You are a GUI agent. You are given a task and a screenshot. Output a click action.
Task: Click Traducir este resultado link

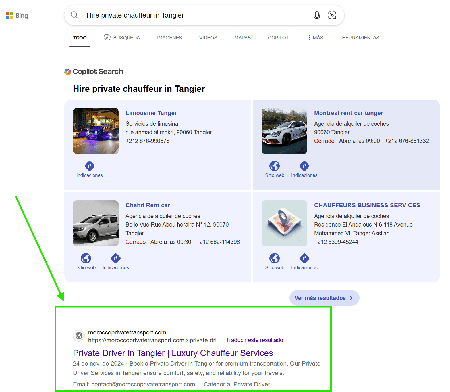tap(254, 340)
